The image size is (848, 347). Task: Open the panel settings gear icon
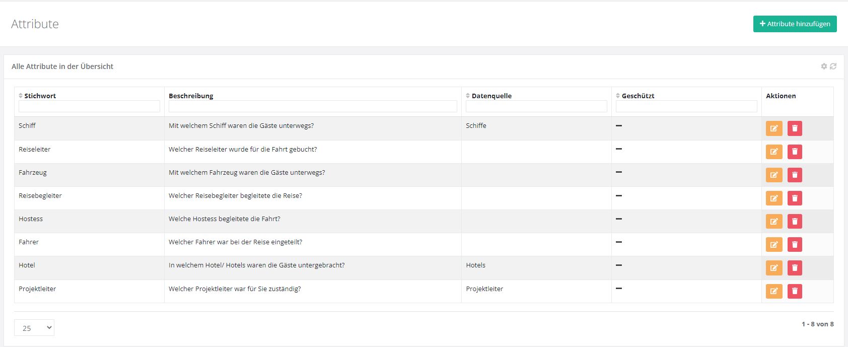(x=824, y=66)
